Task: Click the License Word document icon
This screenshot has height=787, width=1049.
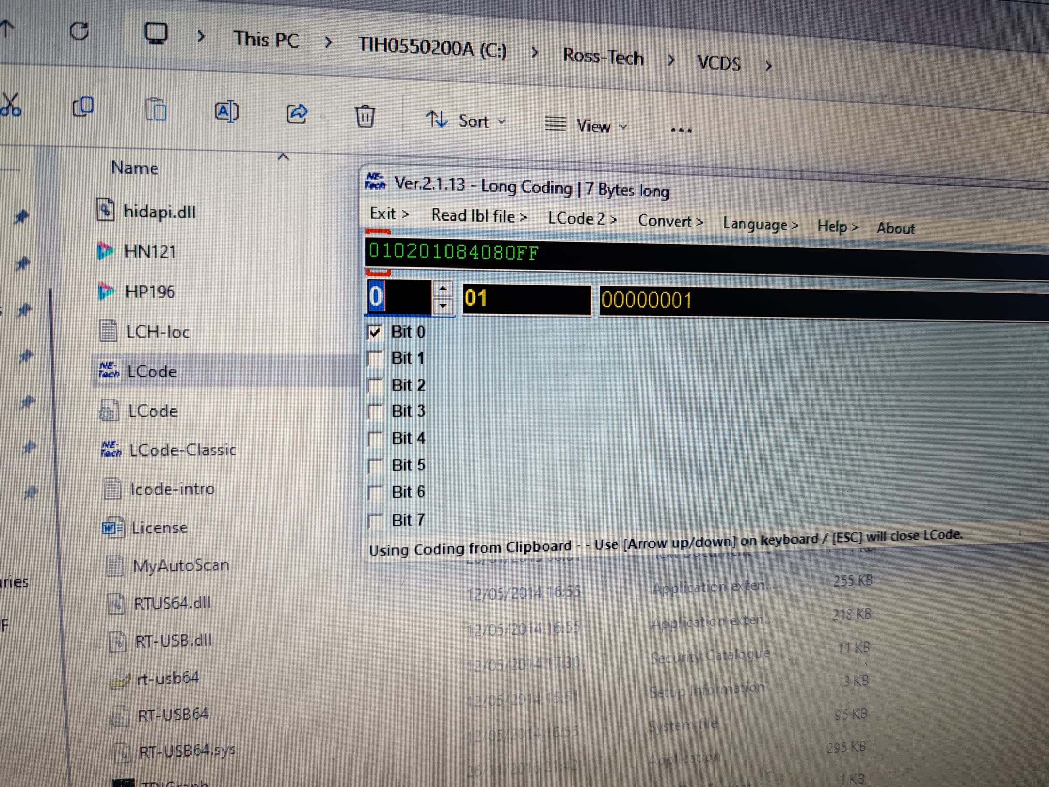Action: pyautogui.click(x=113, y=528)
